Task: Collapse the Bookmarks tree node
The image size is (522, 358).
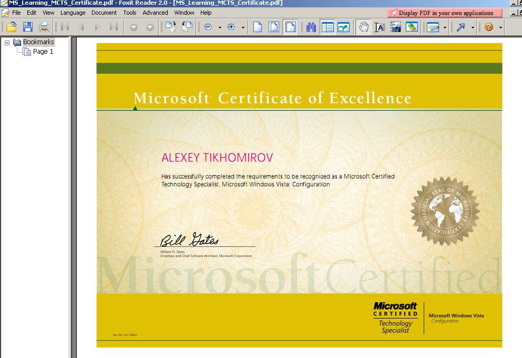Action: click(x=7, y=43)
